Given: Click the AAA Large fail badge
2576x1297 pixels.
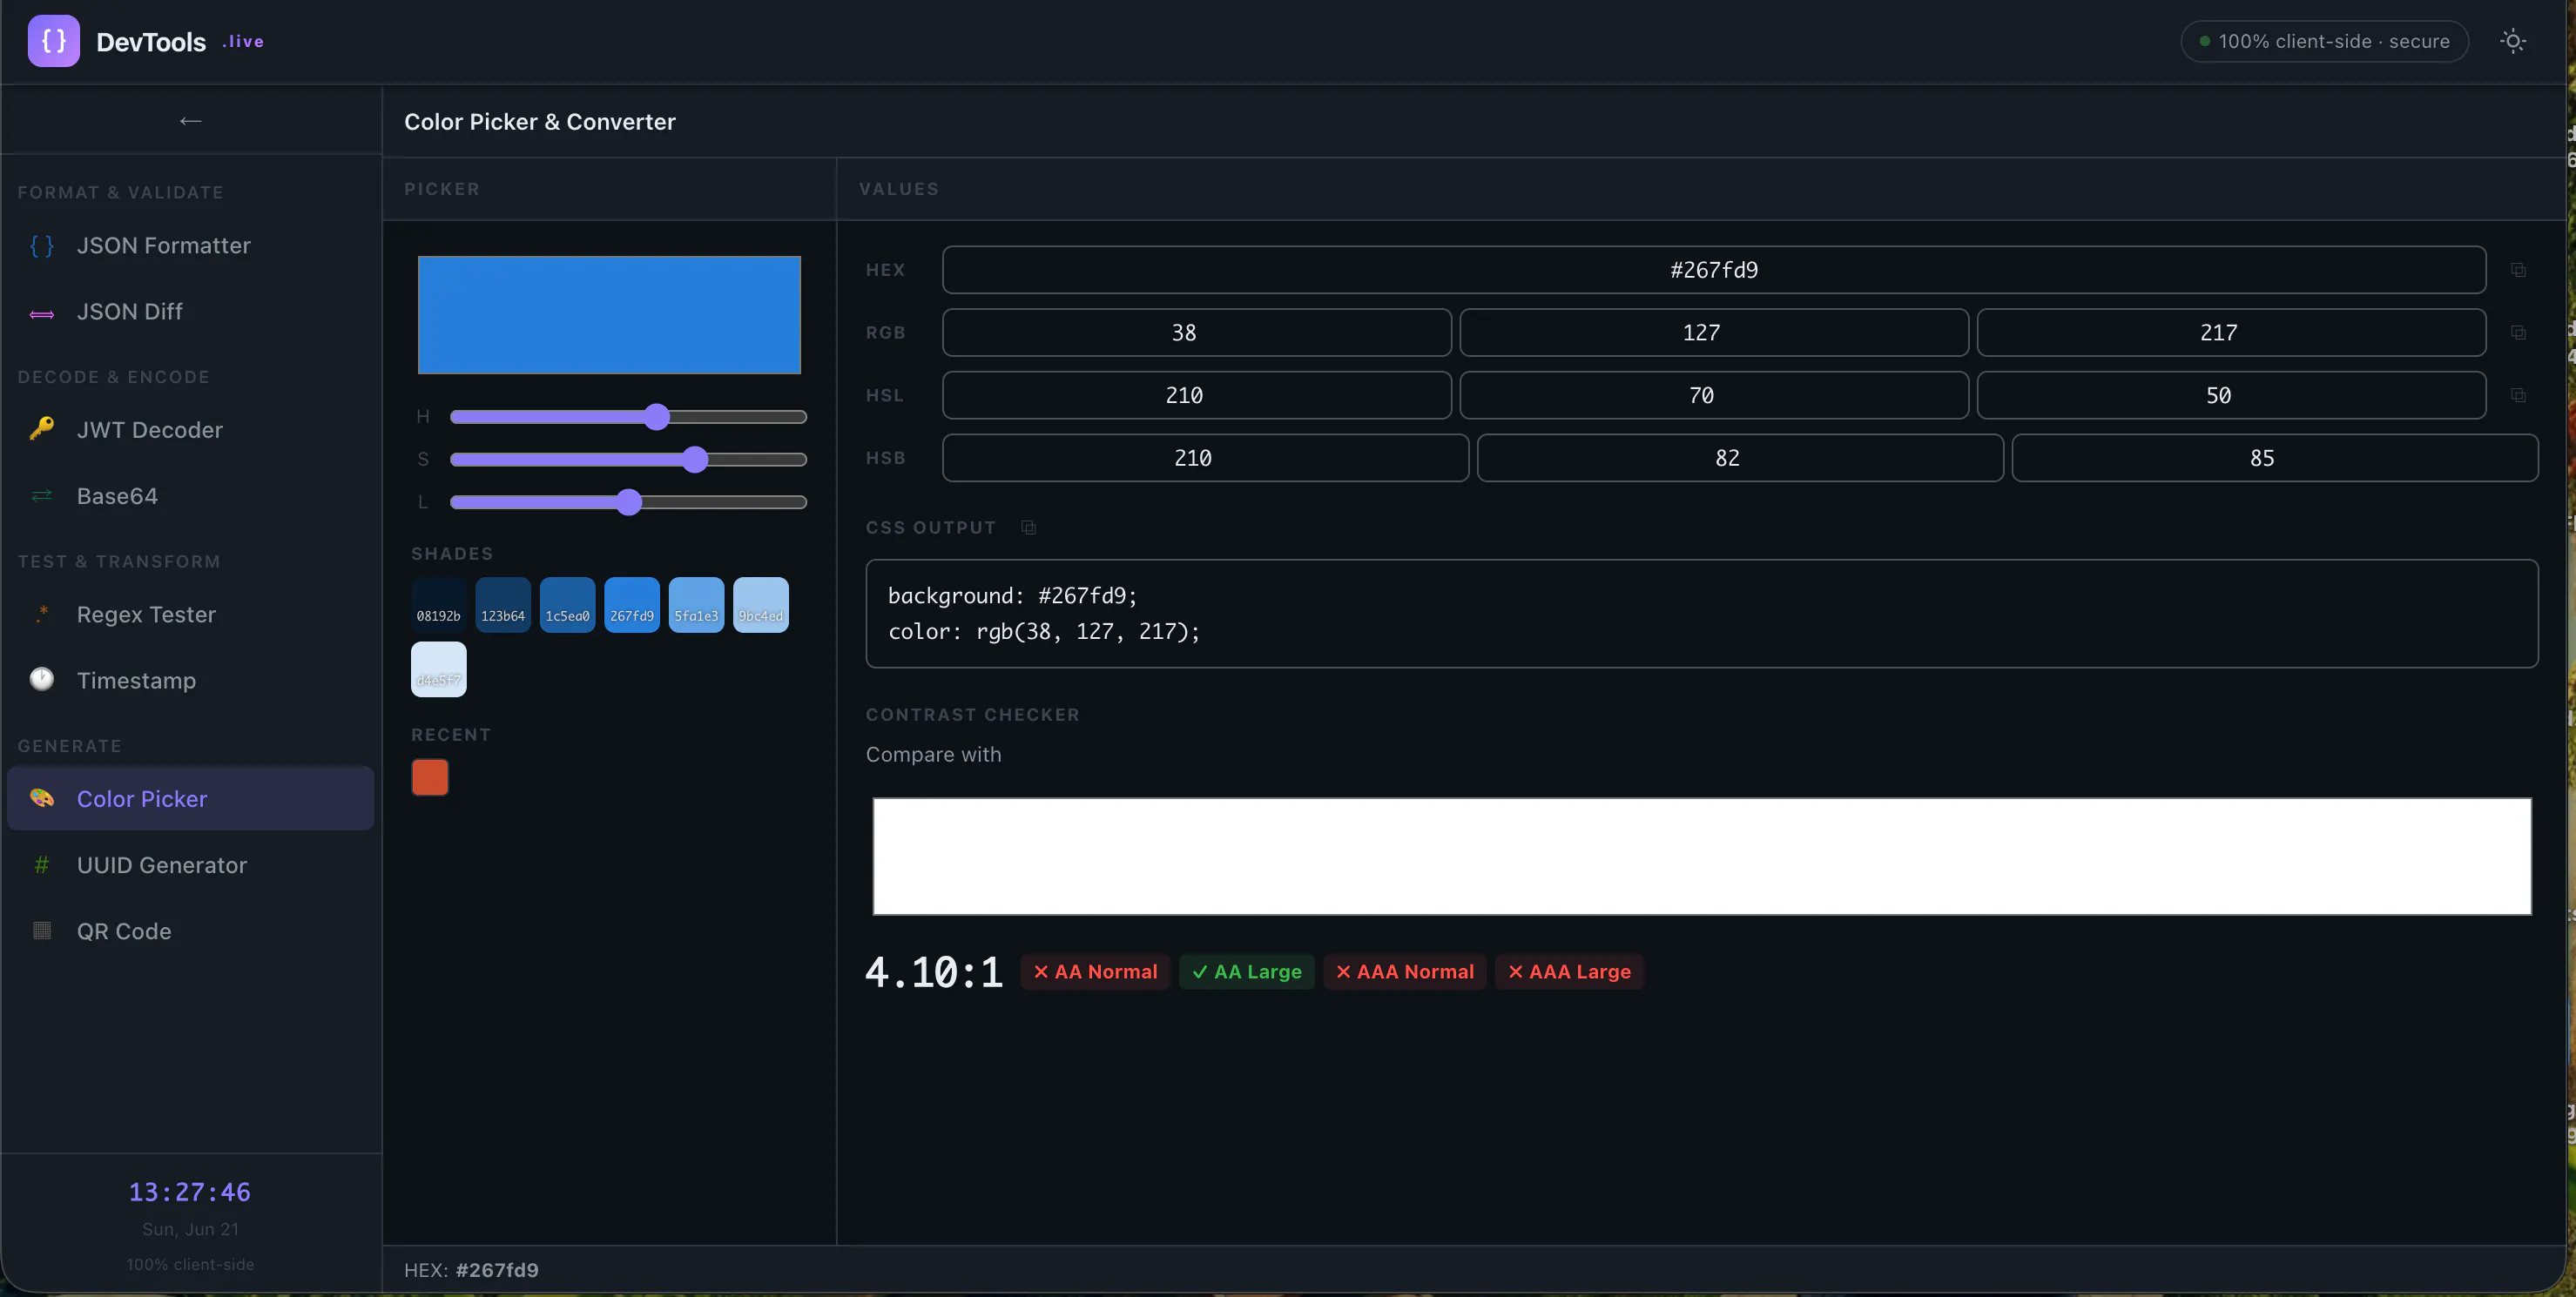Looking at the screenshot, I should [x=1569, y=971].
